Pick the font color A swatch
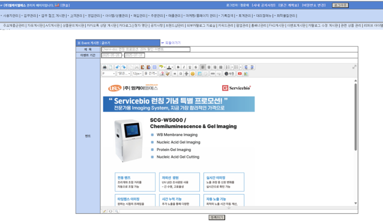Screen dimensions: 383x224 click(x=169, y=67)
